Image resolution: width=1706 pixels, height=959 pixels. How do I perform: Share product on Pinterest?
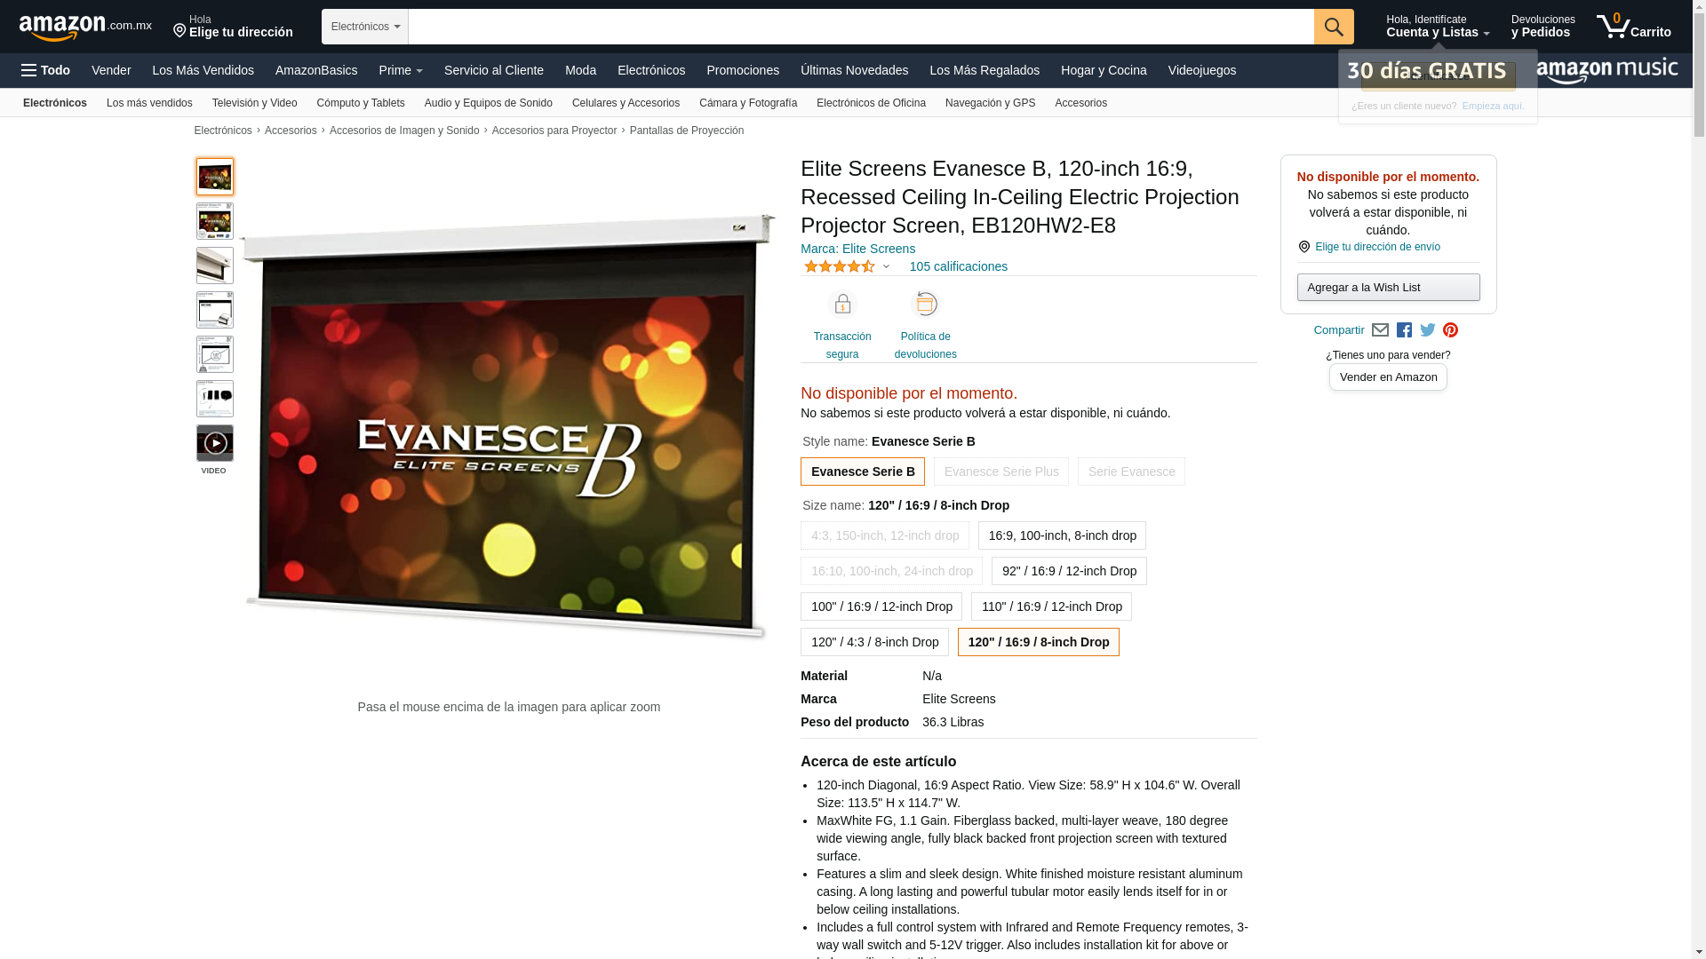point(1451,330)
